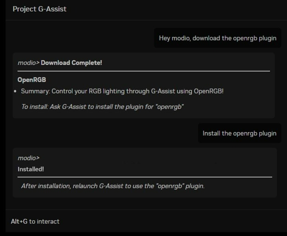Click the divider line under Download Complete!
The width and height of the screenshot is (287, 236).
tap(143, 71)
